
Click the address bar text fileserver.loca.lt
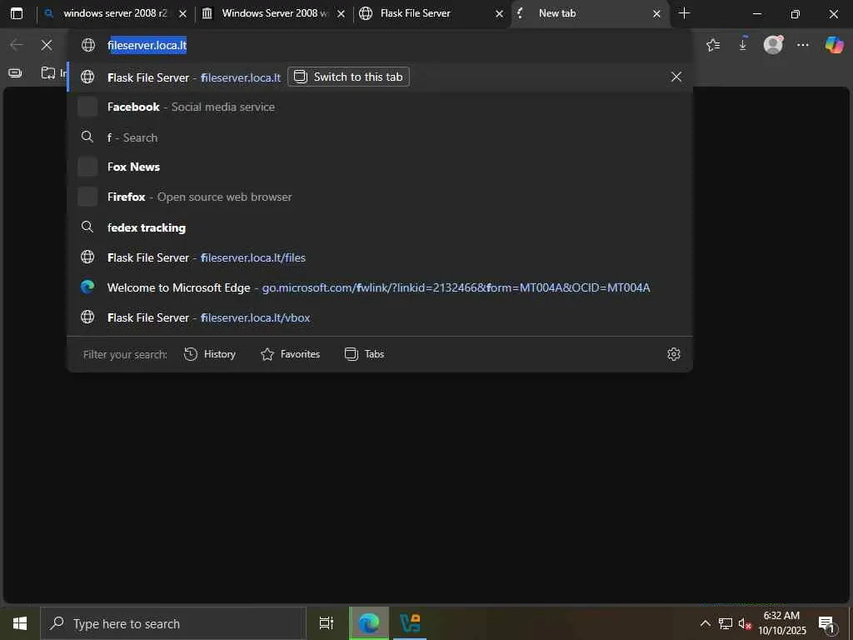(147, 45)
